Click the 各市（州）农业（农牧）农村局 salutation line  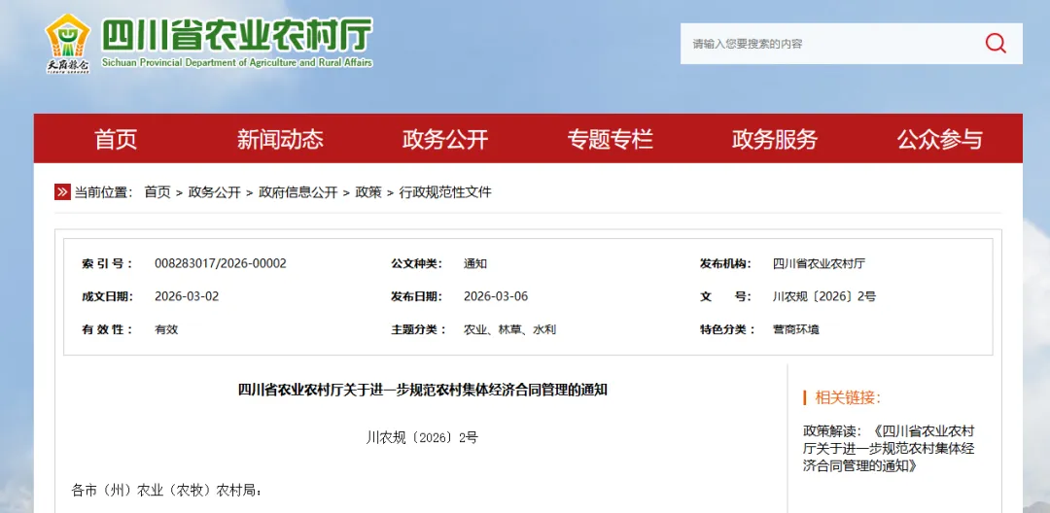tap(167, 491)
